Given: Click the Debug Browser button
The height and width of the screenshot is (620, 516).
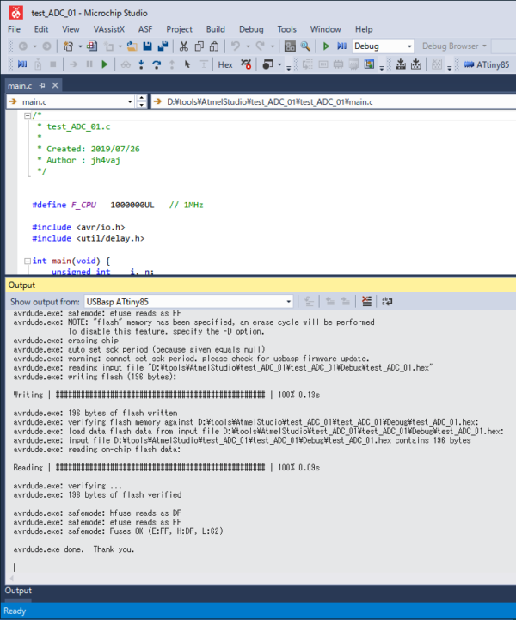Looking at the screenshot, I should pyautogui.click(x=454, y=46).
